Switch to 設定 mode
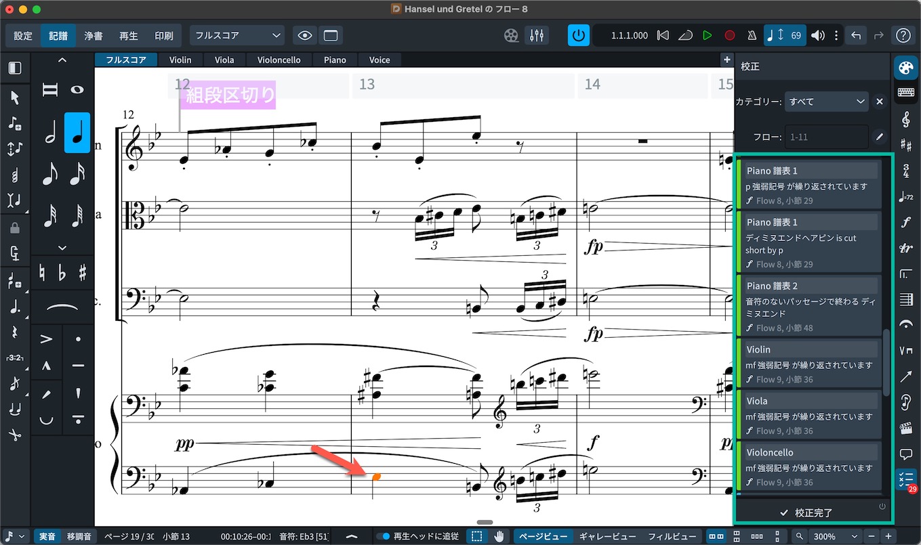This screenshot has height=545, width=921. coord(23,36)
